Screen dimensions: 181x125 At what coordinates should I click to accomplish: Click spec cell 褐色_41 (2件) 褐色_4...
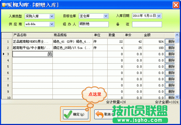coord(73,42)
